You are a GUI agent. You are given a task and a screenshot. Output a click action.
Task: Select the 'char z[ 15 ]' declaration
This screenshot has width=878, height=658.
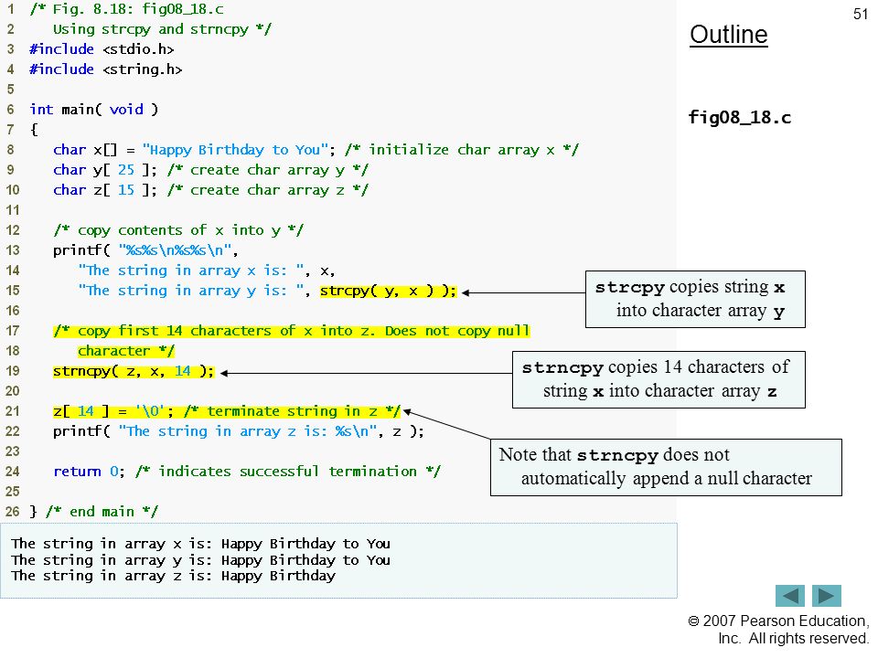[x=104, y=190]
